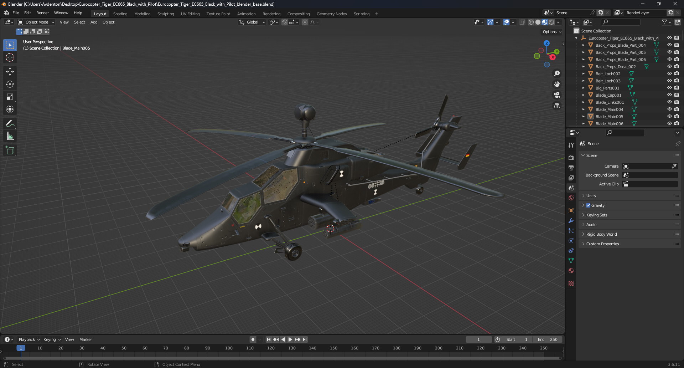
Task: Open the Playback dropdown in timeline
Action: point(29,339)
